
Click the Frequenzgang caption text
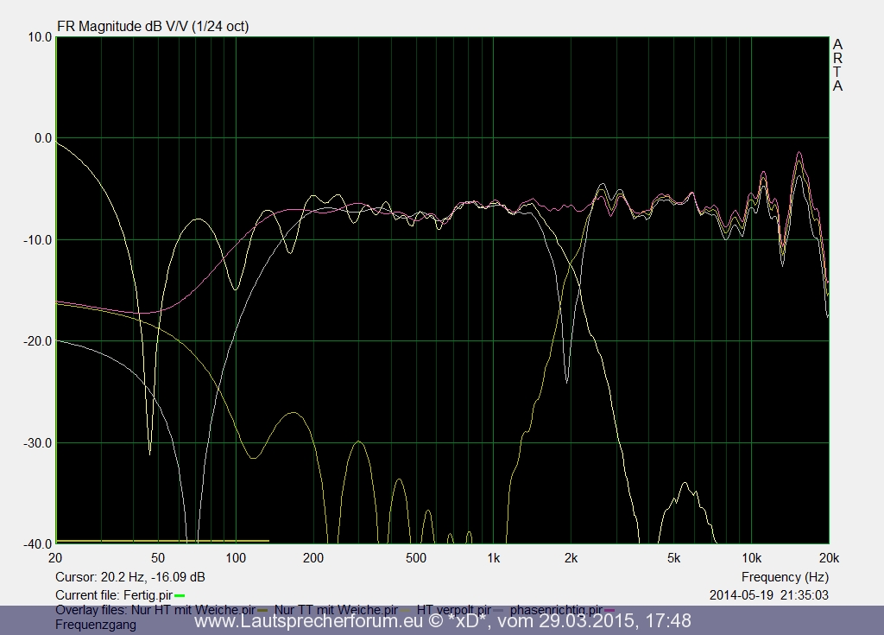point(96,625)
